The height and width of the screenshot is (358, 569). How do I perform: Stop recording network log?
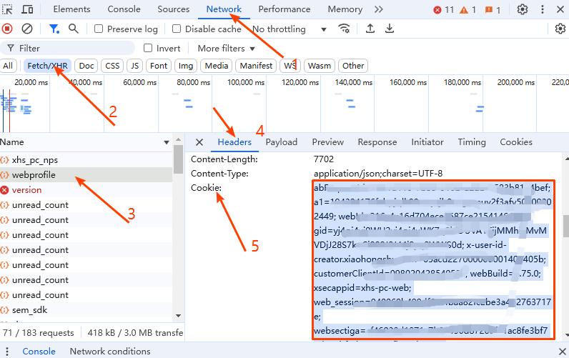click(x=8, y=29)
